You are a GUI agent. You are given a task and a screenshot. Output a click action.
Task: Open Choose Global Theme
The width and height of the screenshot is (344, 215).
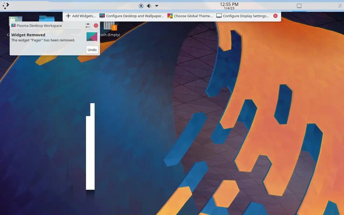point(190,16)
